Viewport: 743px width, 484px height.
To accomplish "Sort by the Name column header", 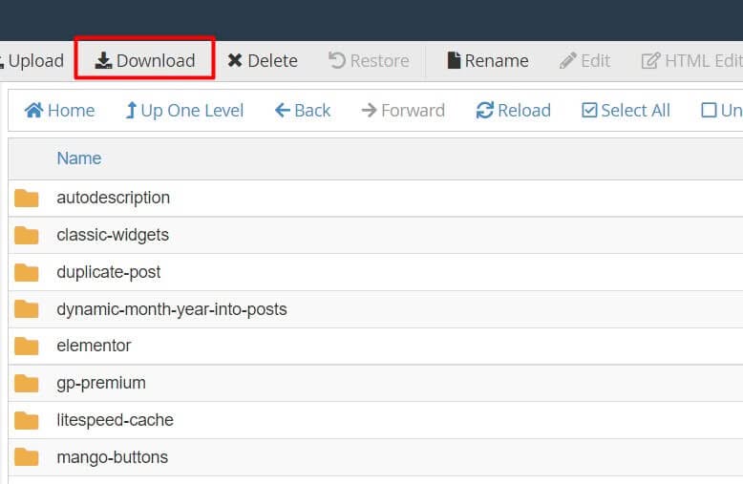I will [x=79, y=158].
